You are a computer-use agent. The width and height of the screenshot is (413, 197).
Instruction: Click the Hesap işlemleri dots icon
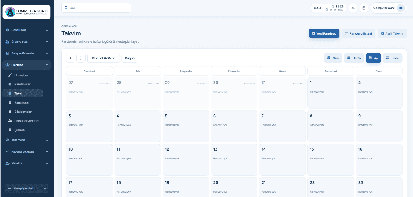(10, 188)
